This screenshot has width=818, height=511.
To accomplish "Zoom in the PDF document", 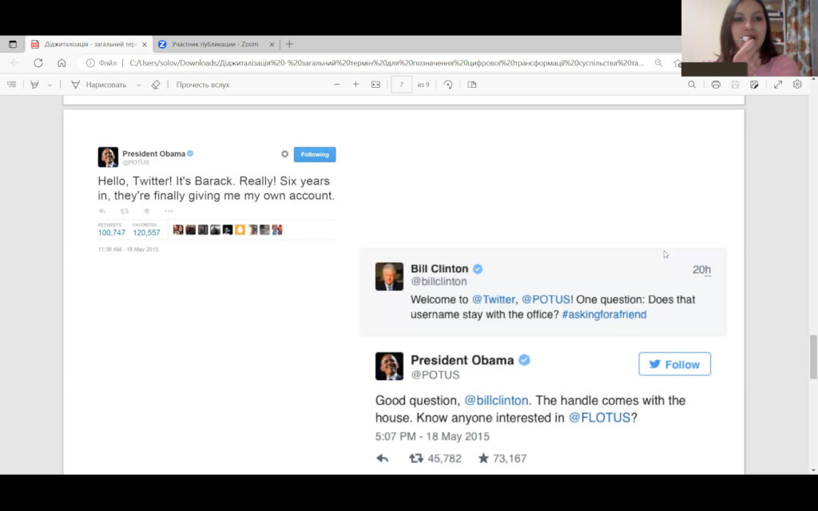I will tap(355, 85).
